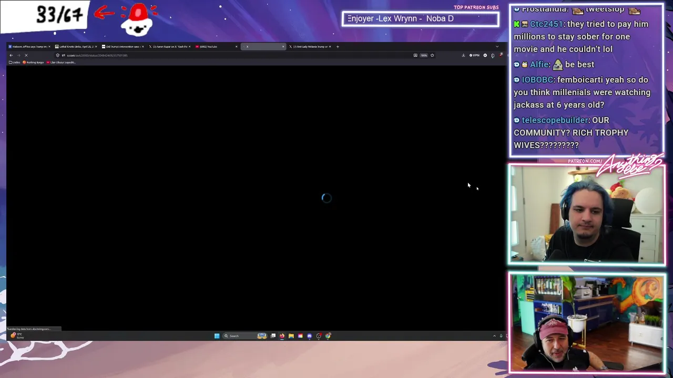The width and height of the screenshot is (673, 378).
Task: Open the weather widget showing Sunny
Action: point(17,335)
